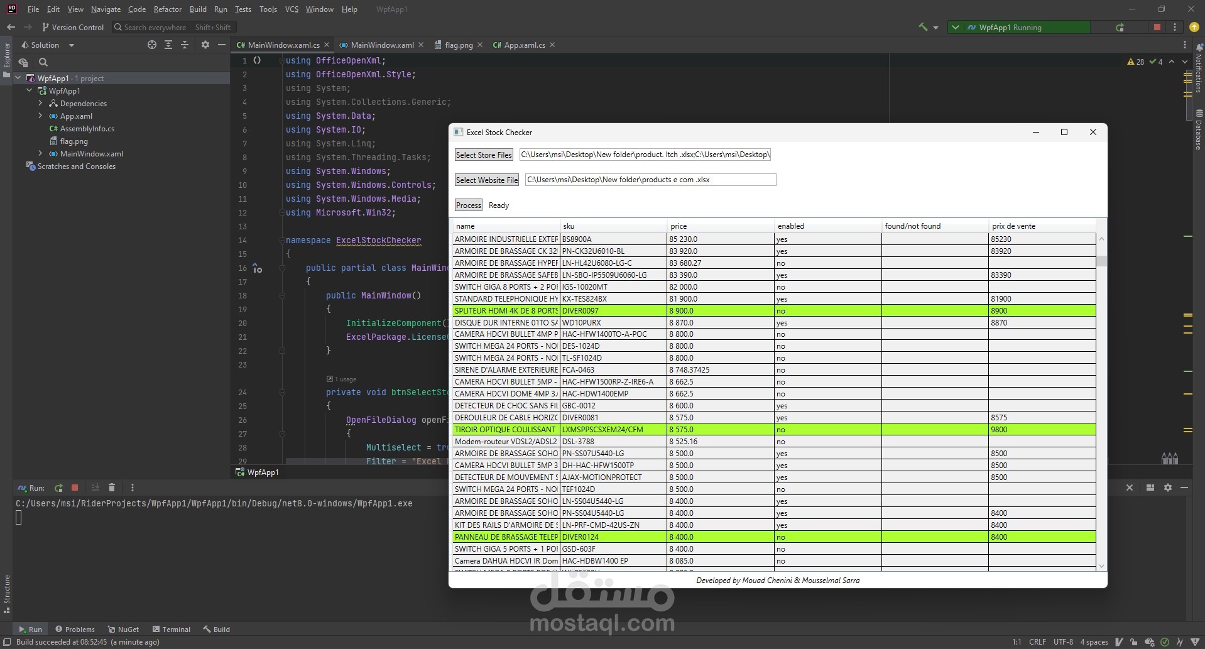Open the Run panel more options menu
Screen dimensions: 1205x649
(x=132, y=488)
